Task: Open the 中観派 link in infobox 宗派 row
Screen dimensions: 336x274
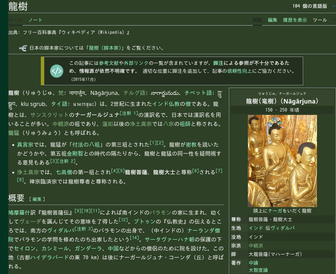Action: (256, 246)
